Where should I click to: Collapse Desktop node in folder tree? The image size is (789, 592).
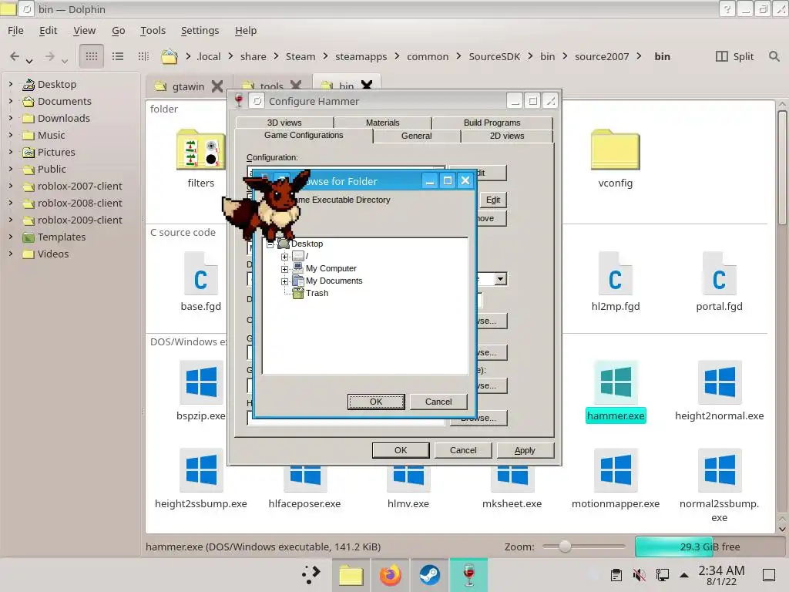point(270,244)
